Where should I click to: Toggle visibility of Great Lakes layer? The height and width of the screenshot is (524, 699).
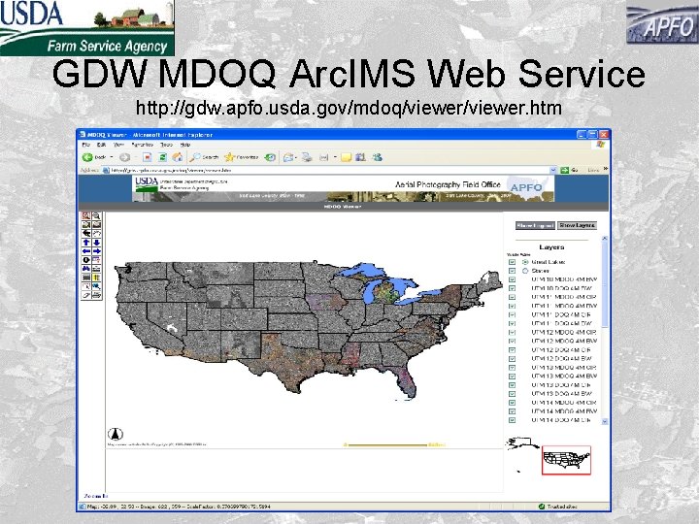pos(512,262)
